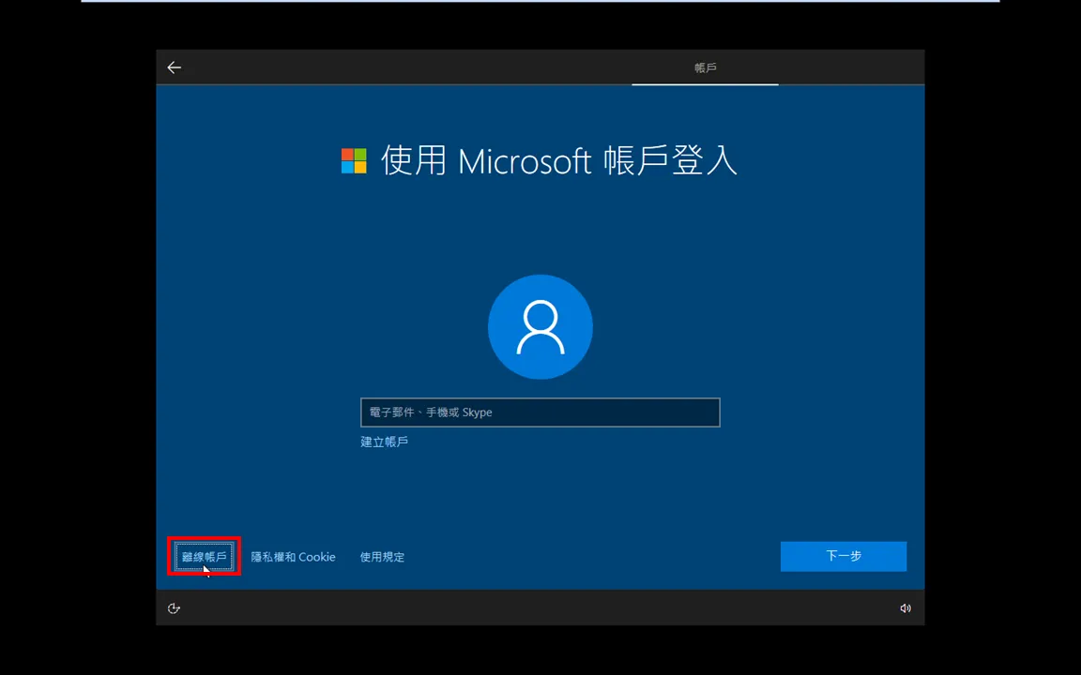Open the 隱私權和 Cookie link
1081x675 pixels.
pyautogui.click(x=293, y=557)
